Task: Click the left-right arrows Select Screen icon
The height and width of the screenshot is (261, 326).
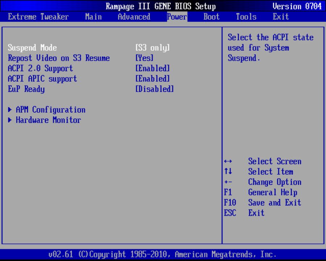Action: 228,161
